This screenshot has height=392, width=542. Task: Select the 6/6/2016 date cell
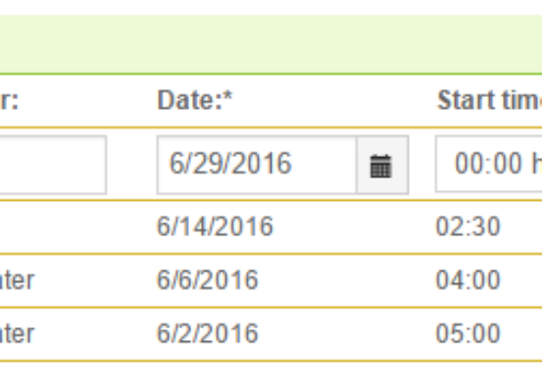[x=208, y=279]
